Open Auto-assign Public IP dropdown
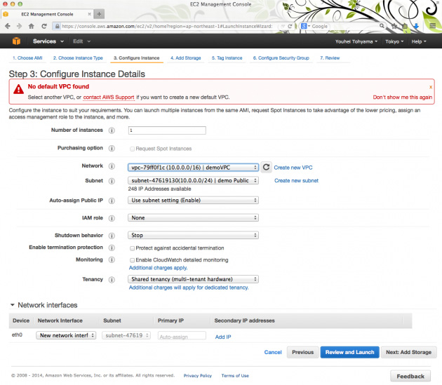442x385 pixels. pyautogui.click(x=193, y=200)
